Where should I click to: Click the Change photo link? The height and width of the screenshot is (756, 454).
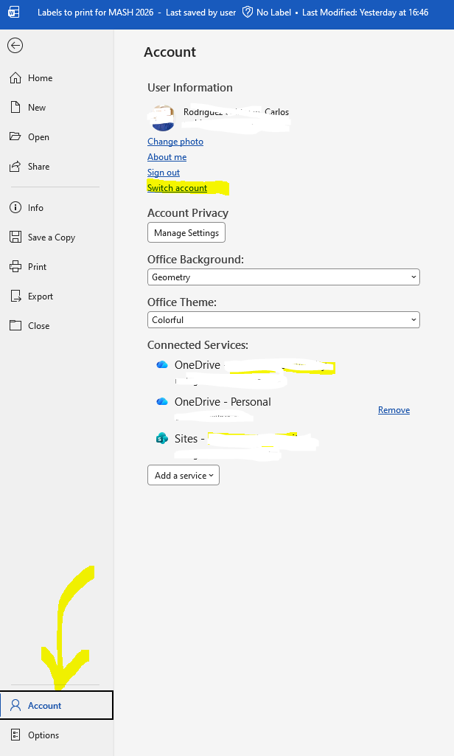click(175, 142)
